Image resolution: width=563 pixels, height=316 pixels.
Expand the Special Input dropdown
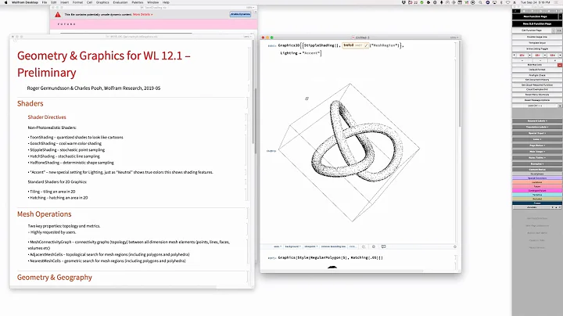click(x=537, y=133)
